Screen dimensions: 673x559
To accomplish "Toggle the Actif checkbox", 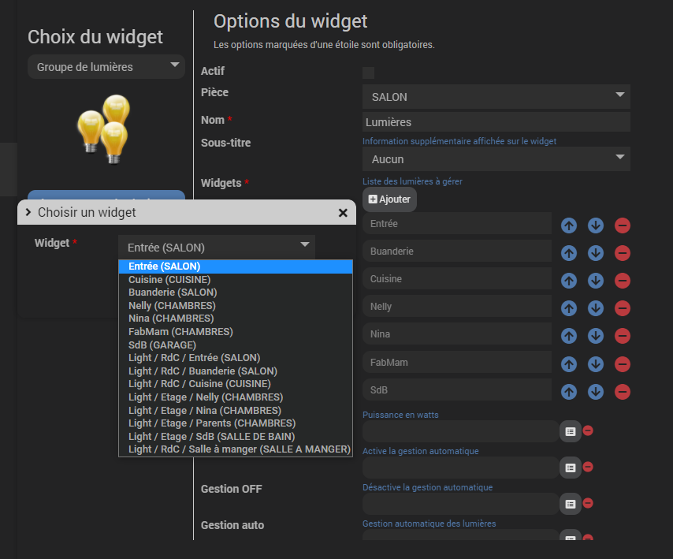I will point(368,73).
